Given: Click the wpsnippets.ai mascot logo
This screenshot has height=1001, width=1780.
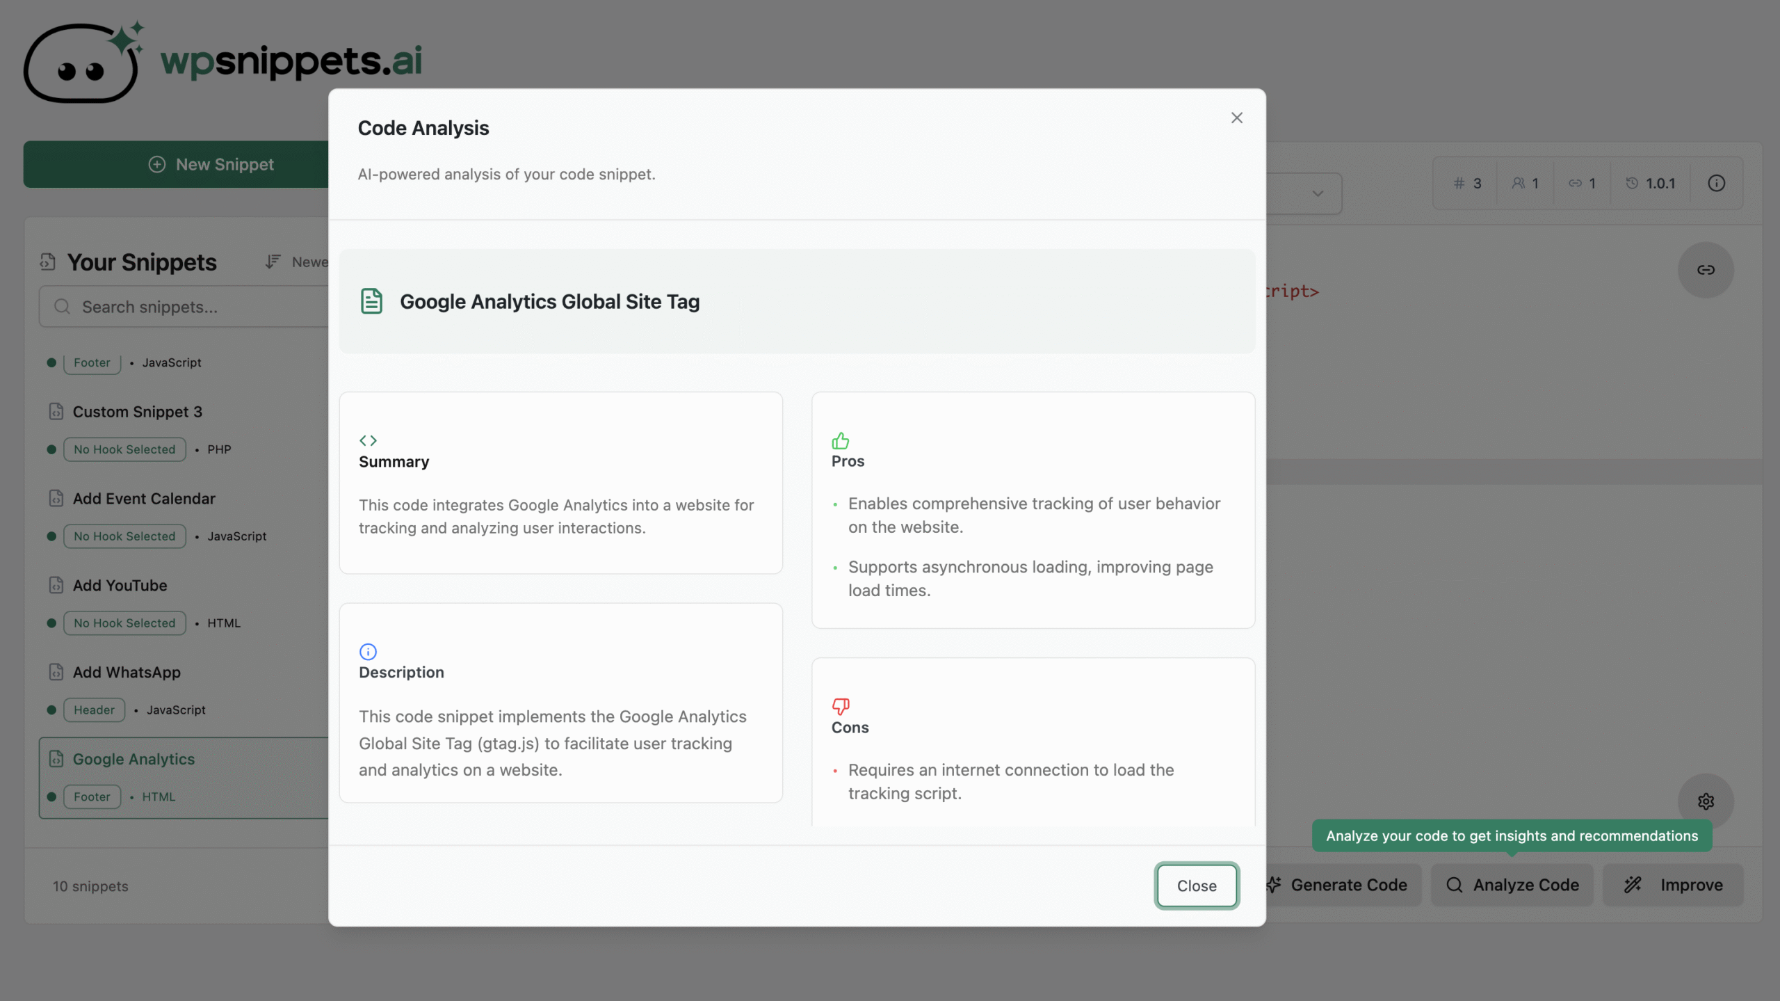Looking at the screenshot, I should point(84,62).
